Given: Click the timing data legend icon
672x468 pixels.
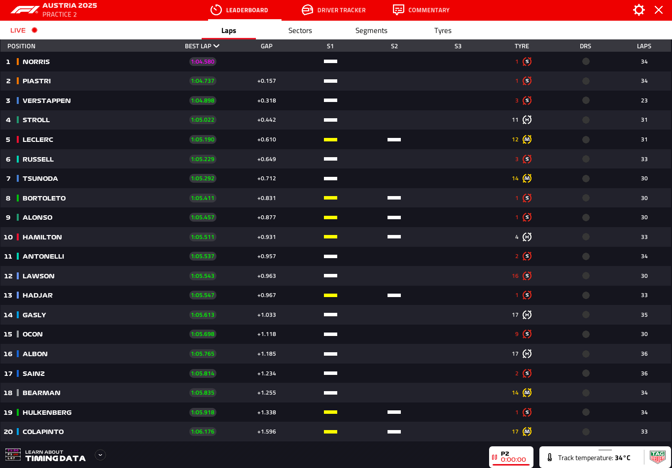Looking at the screenshot, I should (13, 454).
